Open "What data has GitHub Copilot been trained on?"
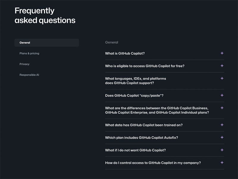This screenshot has height=179, width=238. 144,125
